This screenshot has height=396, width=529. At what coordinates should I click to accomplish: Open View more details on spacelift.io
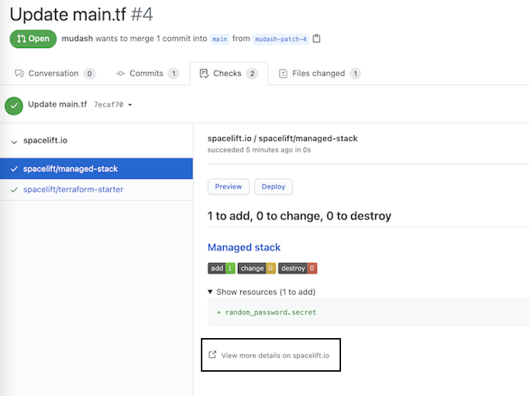pyautogui.click(x=269, y=355)
